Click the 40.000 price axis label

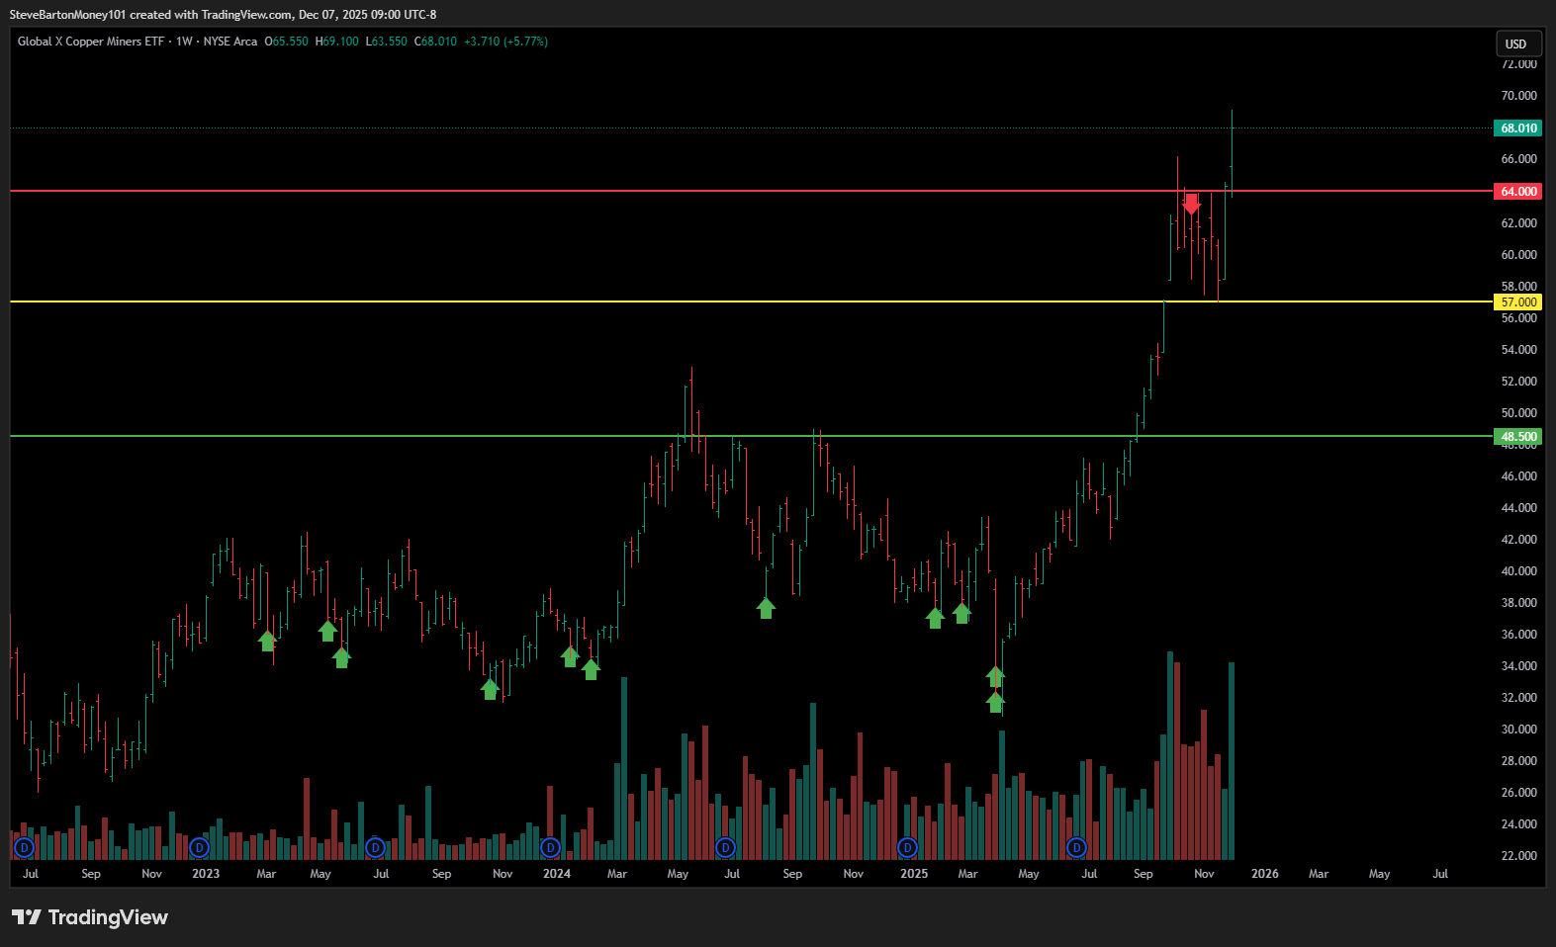coord(1518,571)
